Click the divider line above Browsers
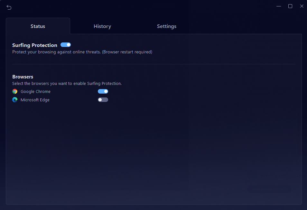The image size is (307, 210). pyautogui.click(x=153, y=64)
